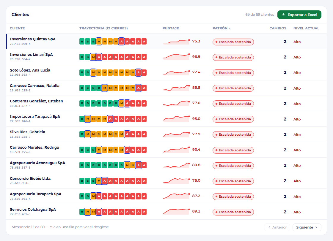Open the Servicios Colchagua SpA row
The width and height of the screenshot is (333, 241).
(x=166, y=212)
